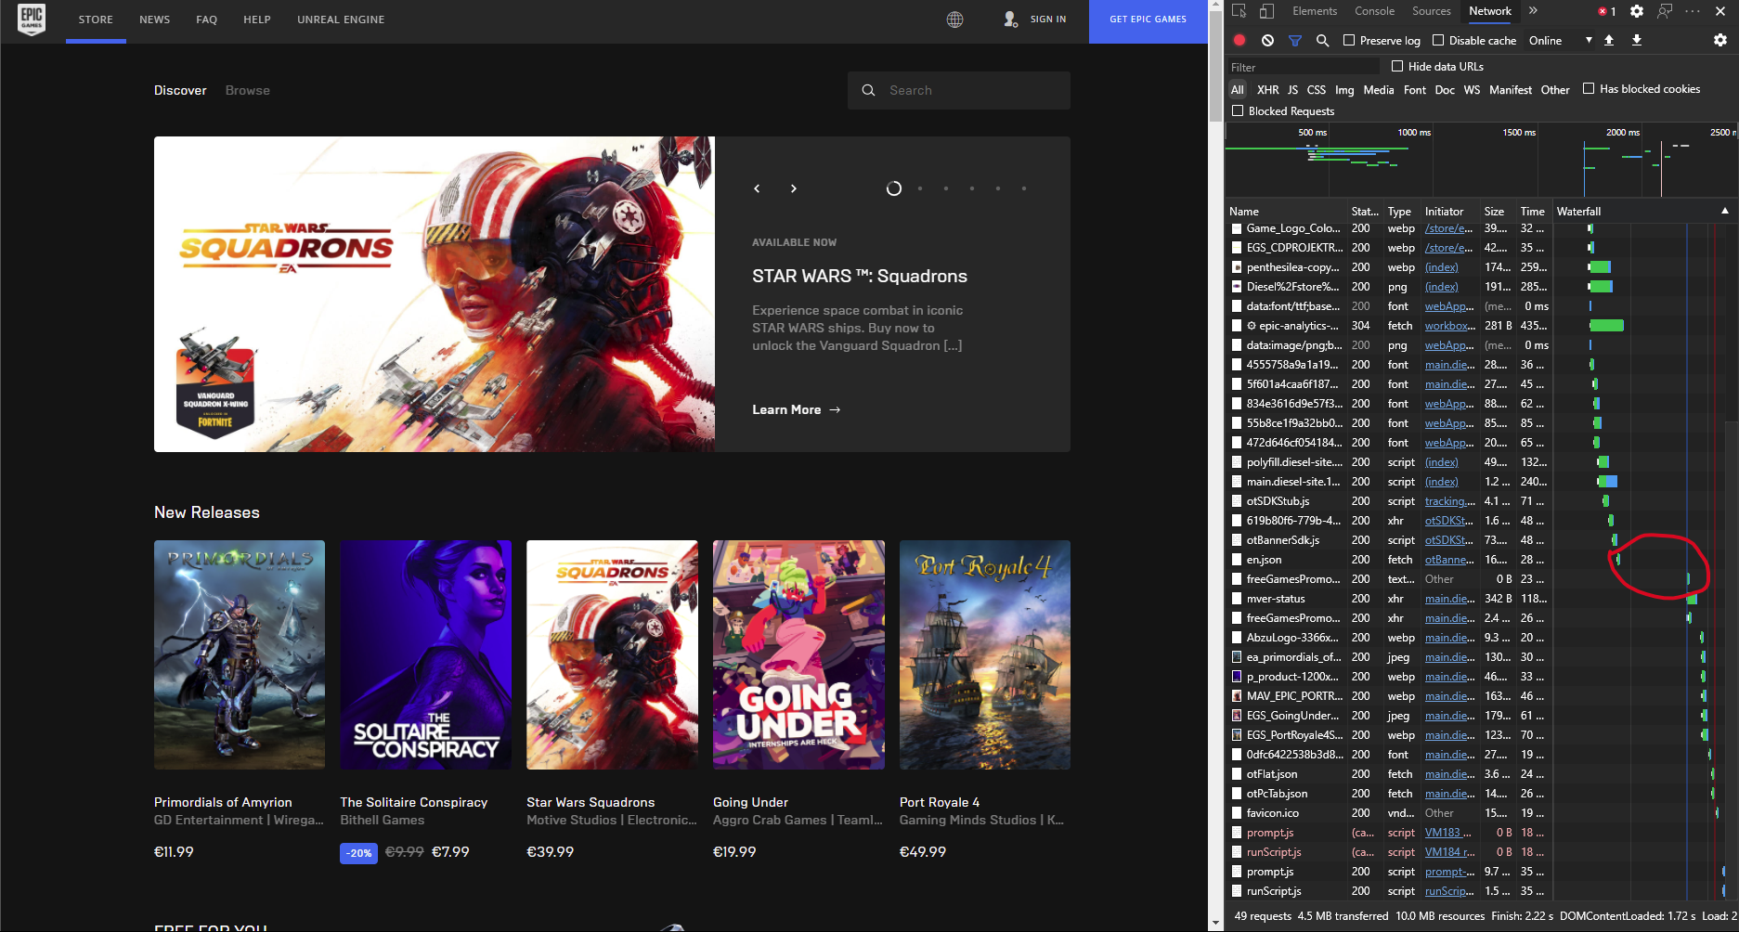Screen dimensions: 1739x932
Task: Click the search magnifier in store search box
Action: point(868,90)
